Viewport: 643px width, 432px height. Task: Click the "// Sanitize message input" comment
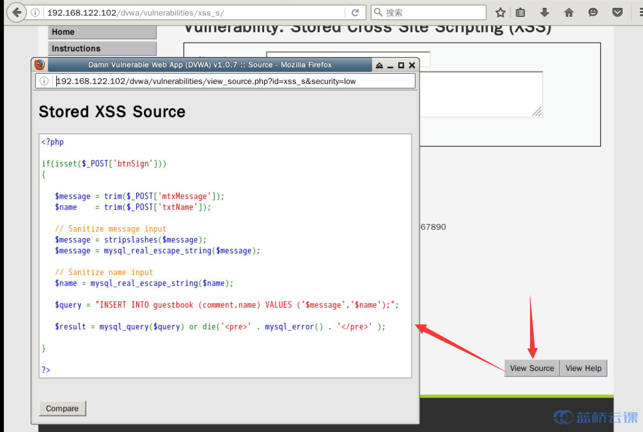click(111, 229)
